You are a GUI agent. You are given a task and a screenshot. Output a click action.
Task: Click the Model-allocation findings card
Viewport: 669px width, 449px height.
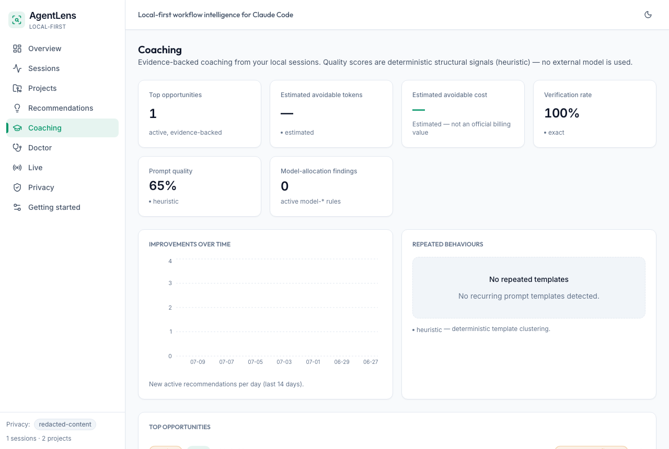pos(331,186)
